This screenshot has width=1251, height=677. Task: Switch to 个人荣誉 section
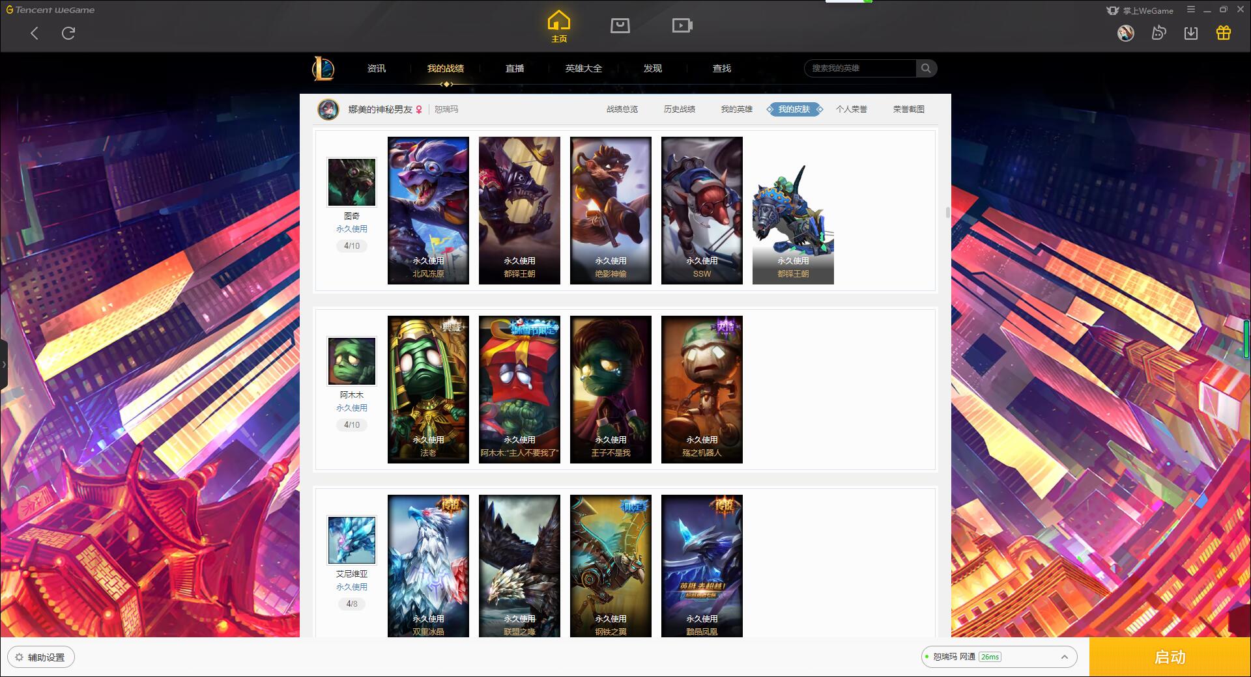pyautogui.click(x=852, y=109)
